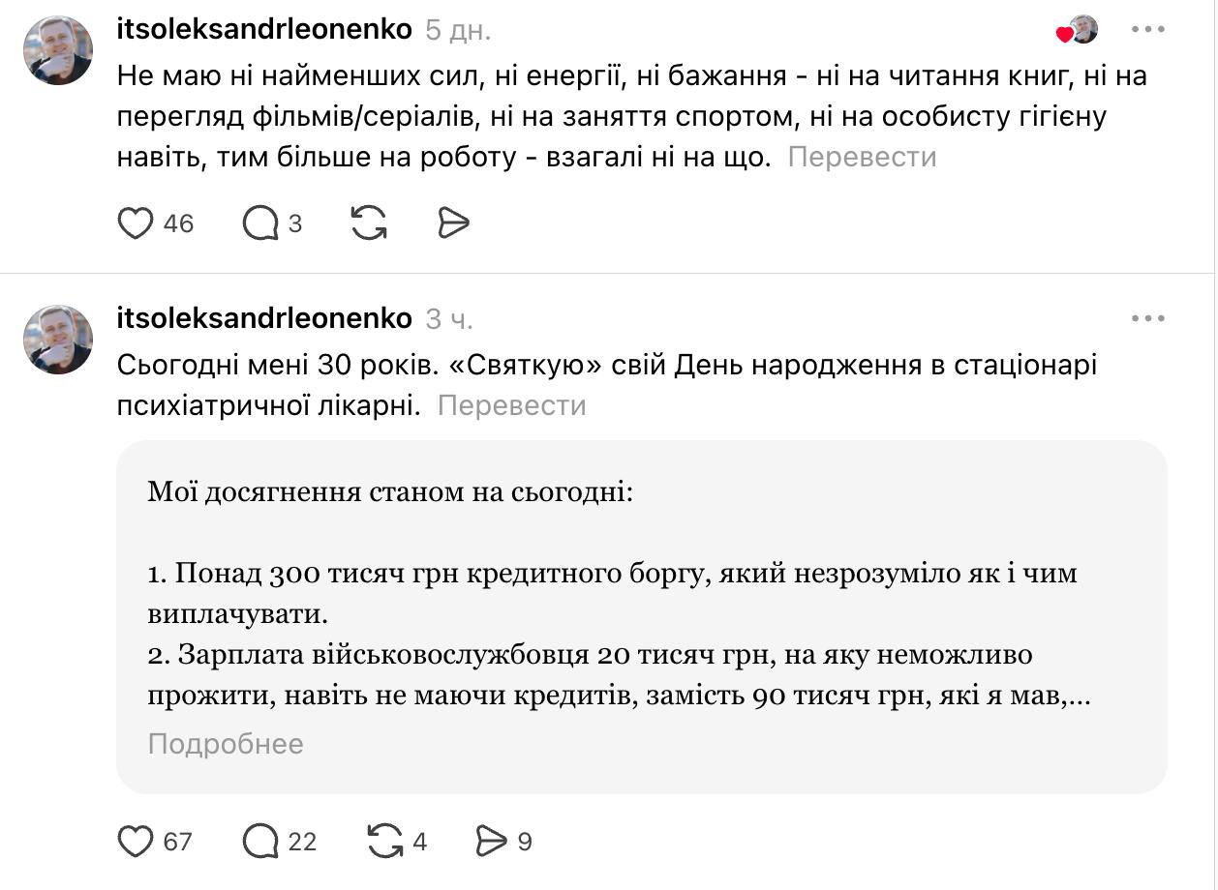Open the three-dot menu on the birthday post
Viewport: 1218px width, 890px height.
click(1148, 318)
